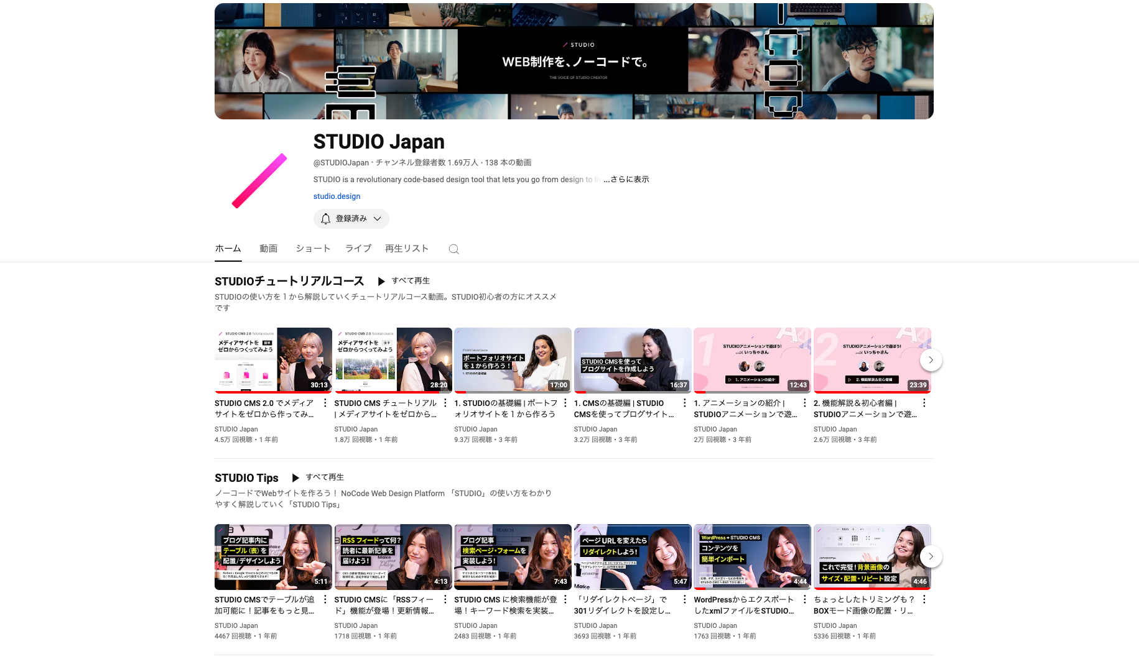Switch to the ホーム tab

(228, 249)
